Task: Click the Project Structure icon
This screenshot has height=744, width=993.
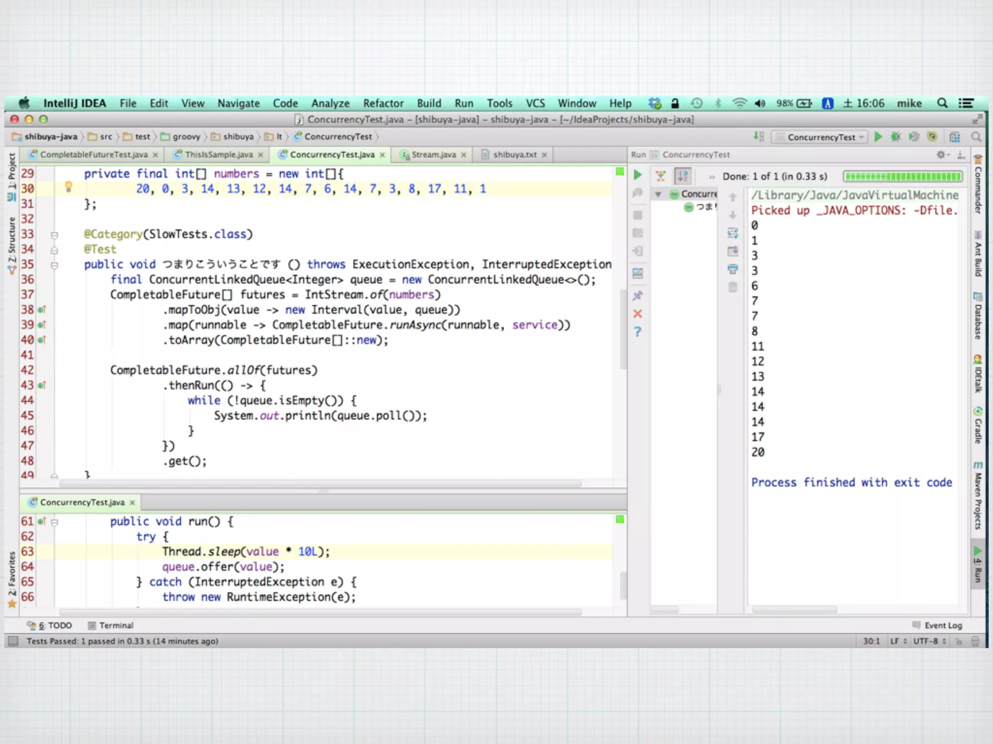Action: click(x=955, y=137)
